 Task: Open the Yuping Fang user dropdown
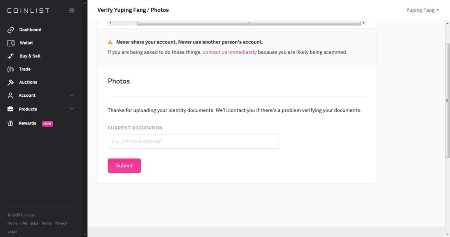(422, 11)
